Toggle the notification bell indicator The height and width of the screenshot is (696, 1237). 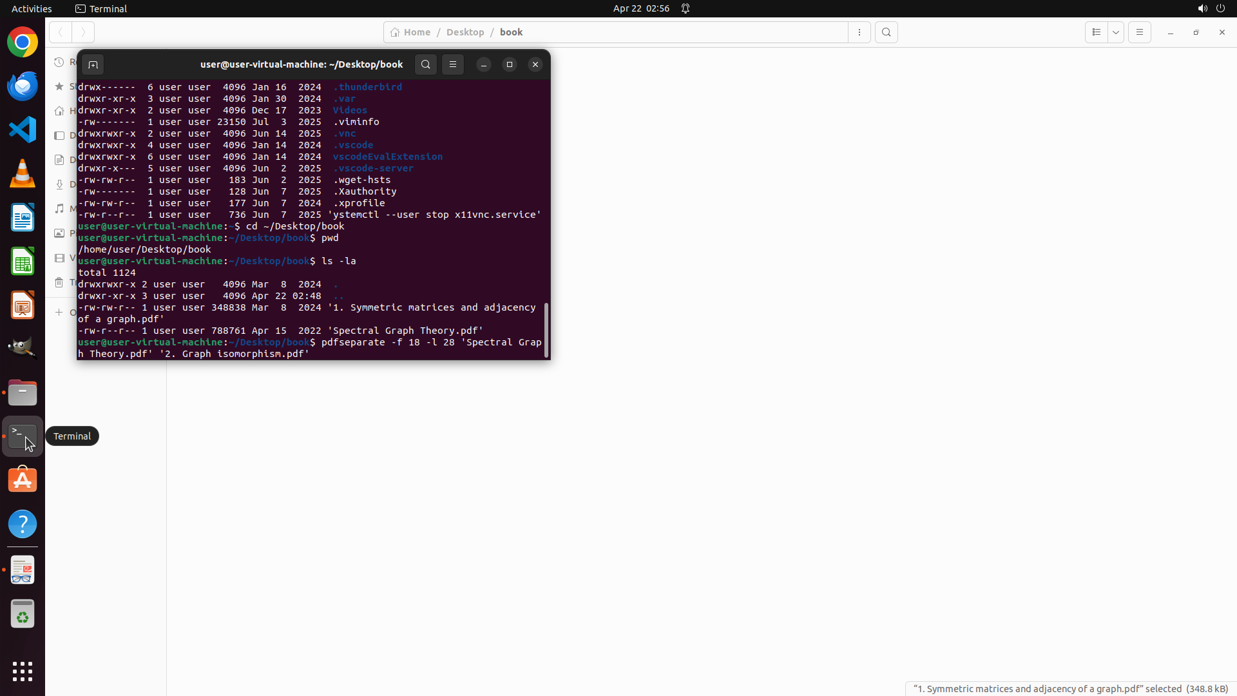click(x=686, y=8)
